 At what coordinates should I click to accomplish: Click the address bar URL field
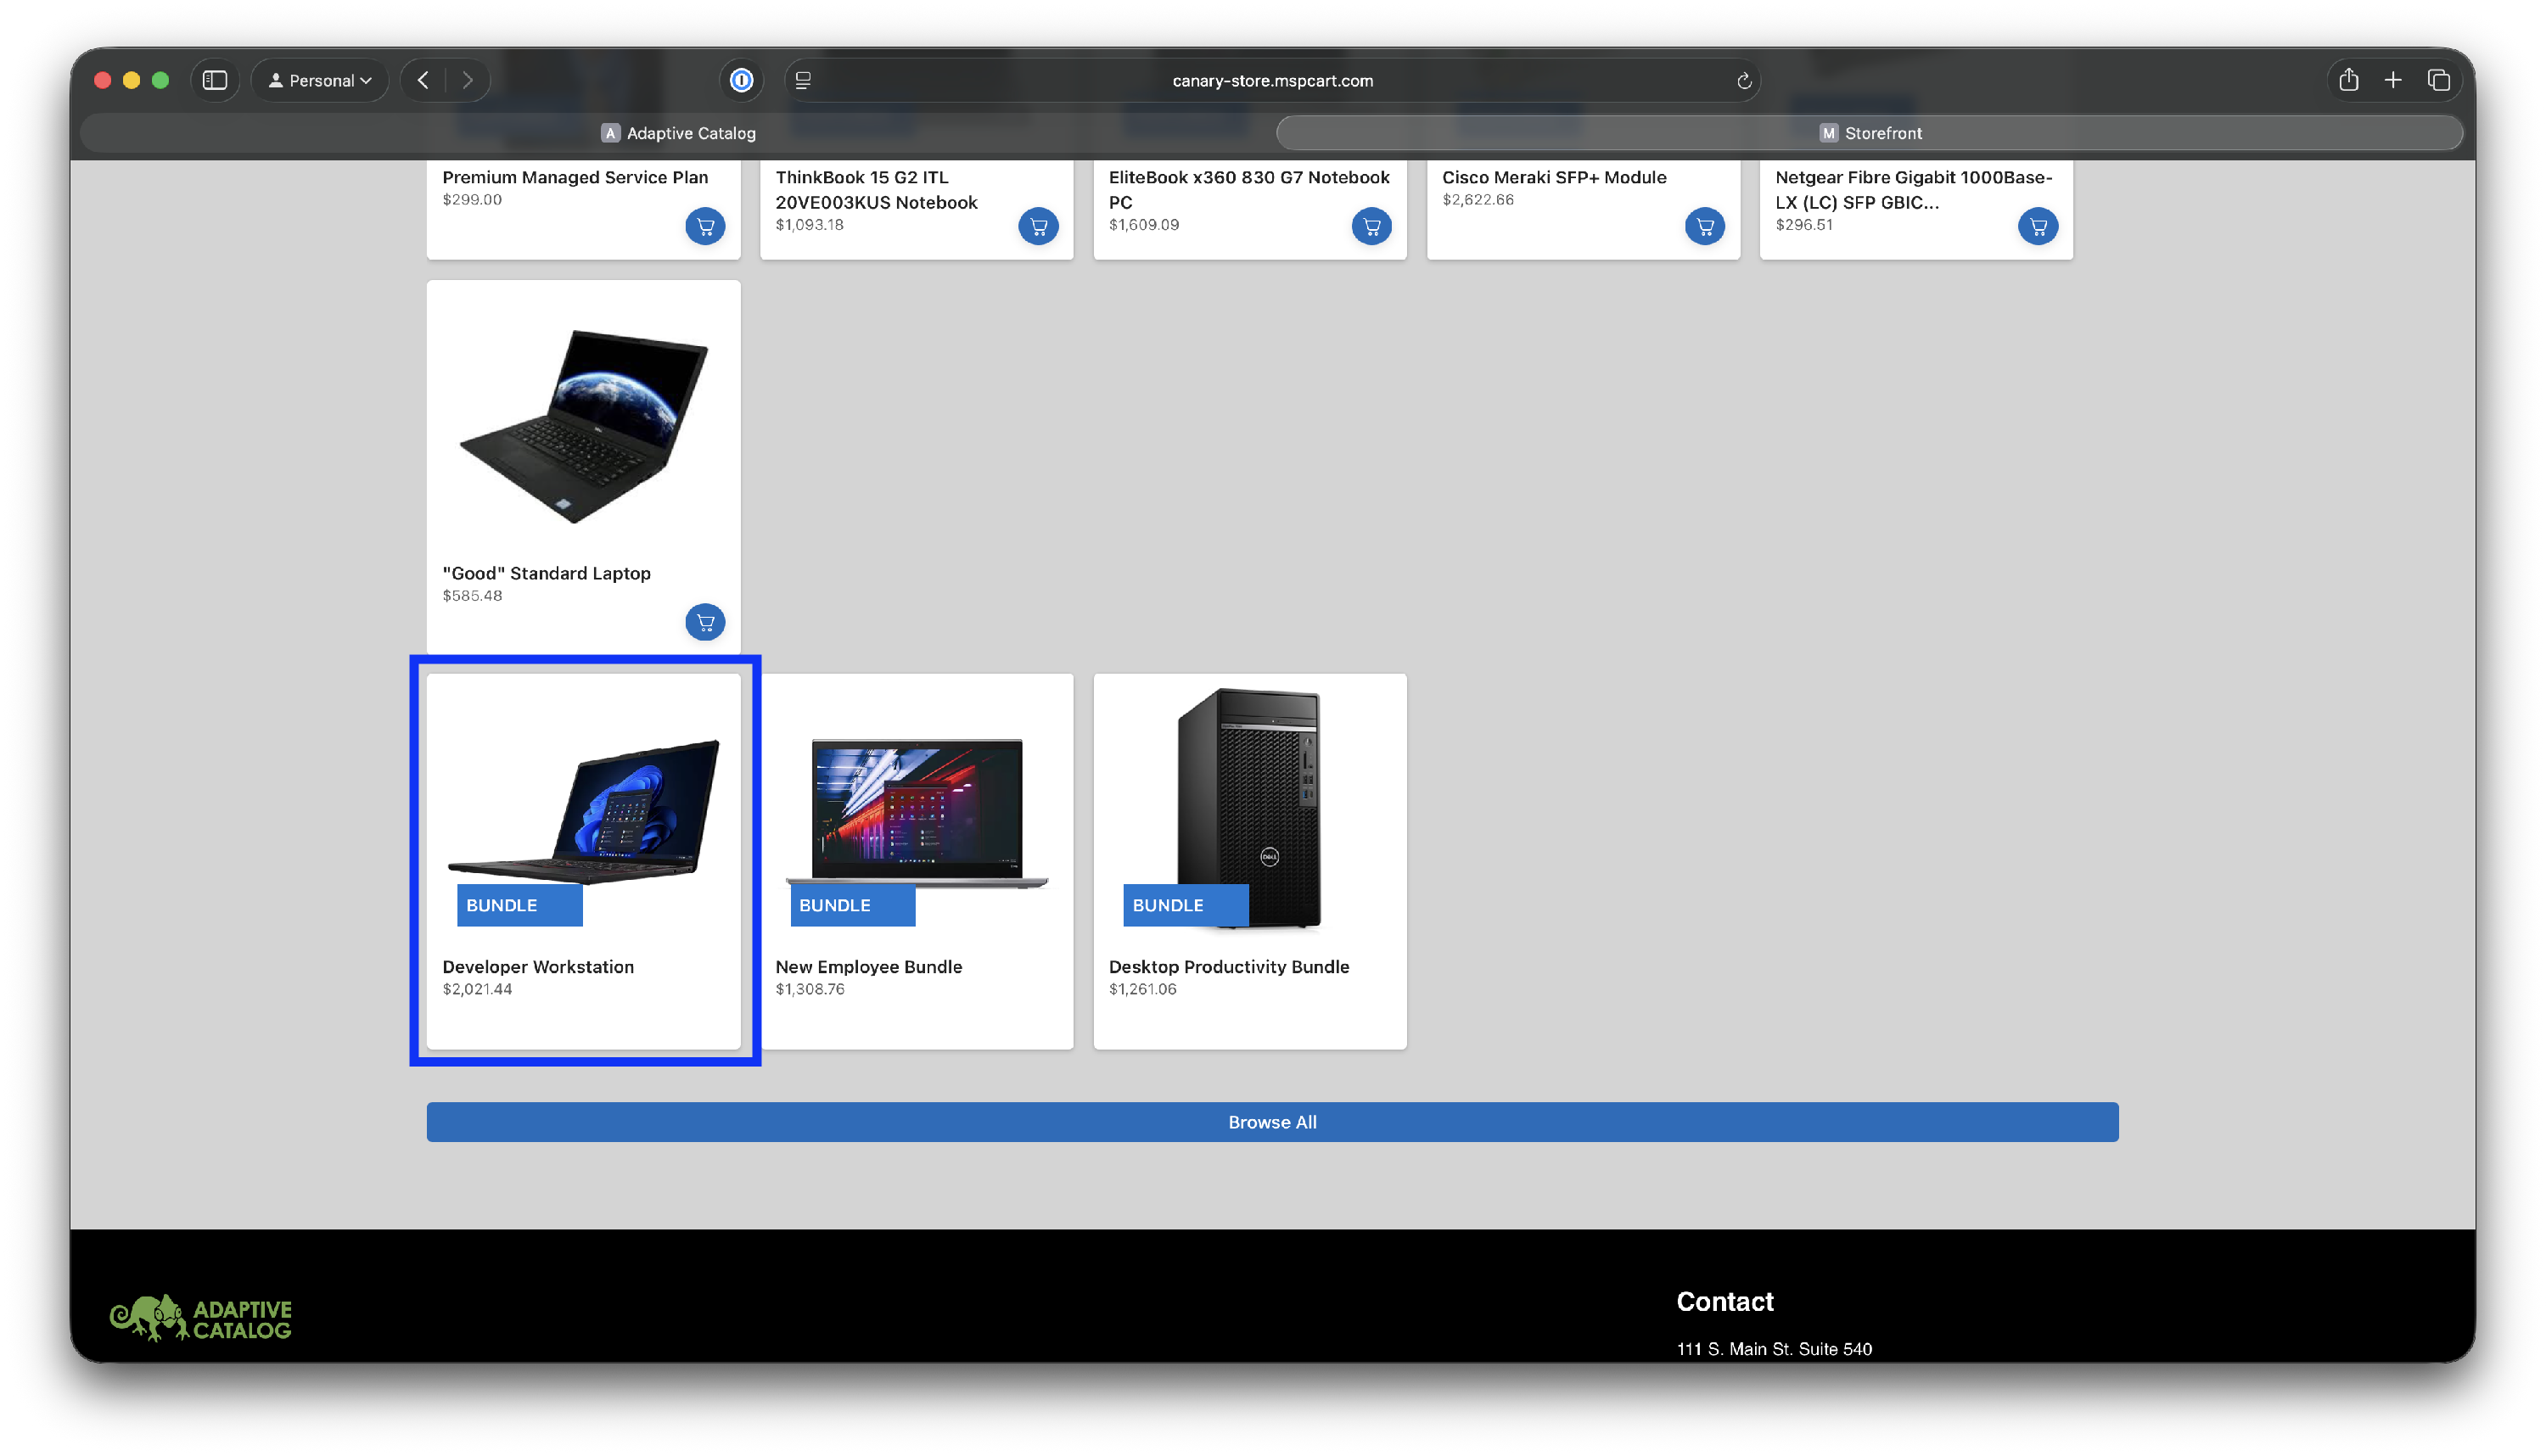pyautogui.click(x=1272, y=80)
